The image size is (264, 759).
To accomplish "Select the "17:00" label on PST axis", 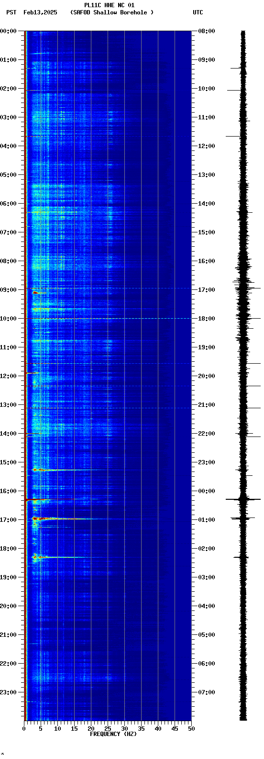I will tap(8, 520).
